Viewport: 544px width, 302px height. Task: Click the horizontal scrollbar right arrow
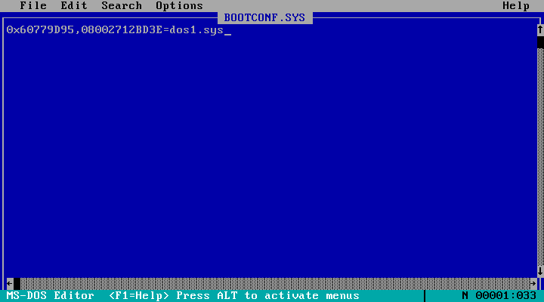click(533, 284)
